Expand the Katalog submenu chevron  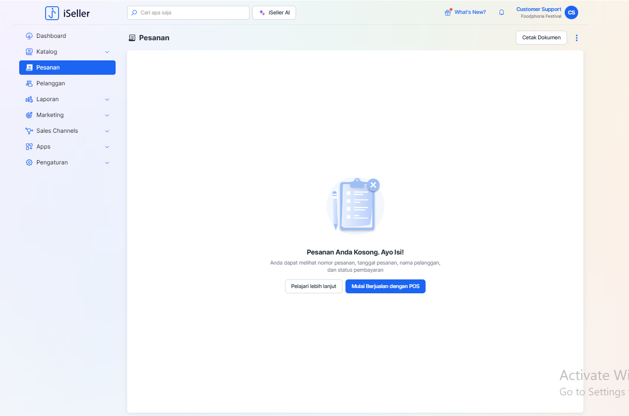[x=107, y=52]
